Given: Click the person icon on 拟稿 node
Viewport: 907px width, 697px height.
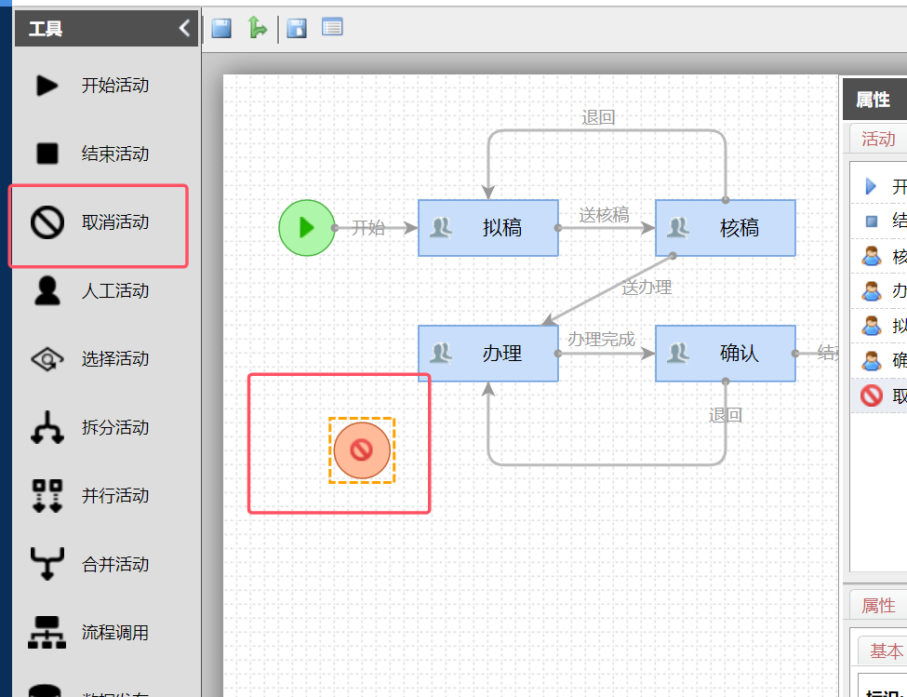Looking at the screenshot, I should click(441, 228).
